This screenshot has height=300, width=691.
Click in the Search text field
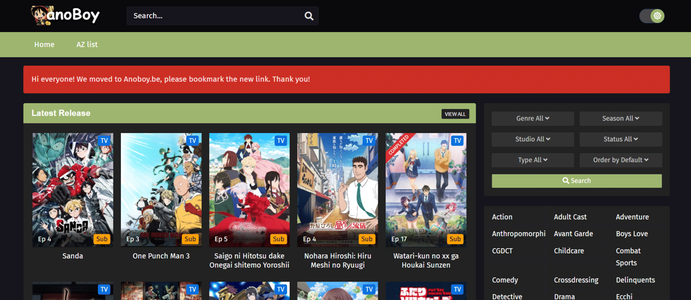pyautogui.click(x=213, y=16)
